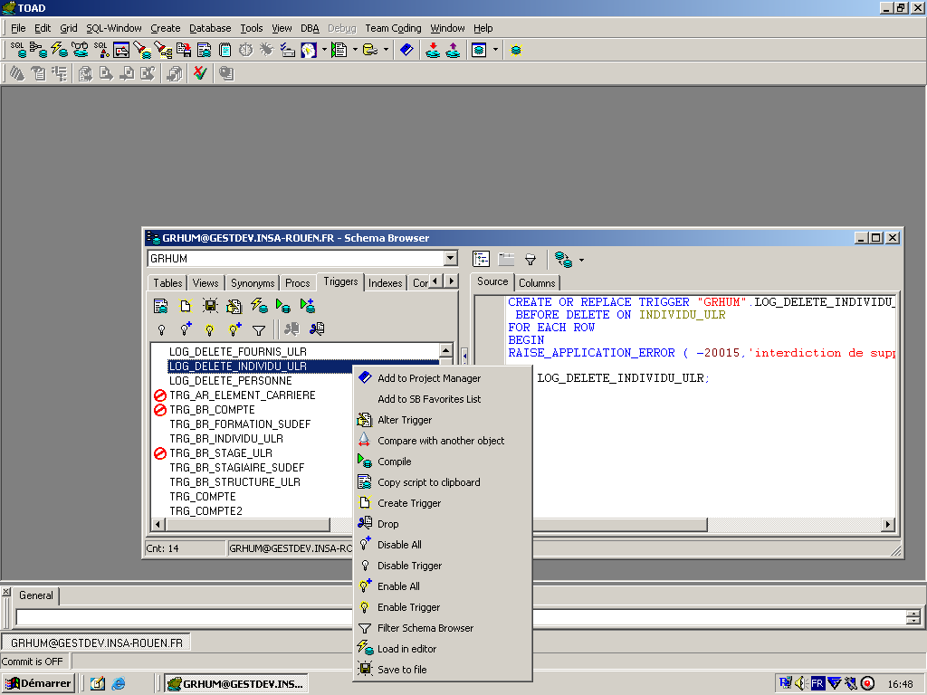Open dropdown arrow next to window database toolbar icon
927x695 pixels.
click(495, 51)
